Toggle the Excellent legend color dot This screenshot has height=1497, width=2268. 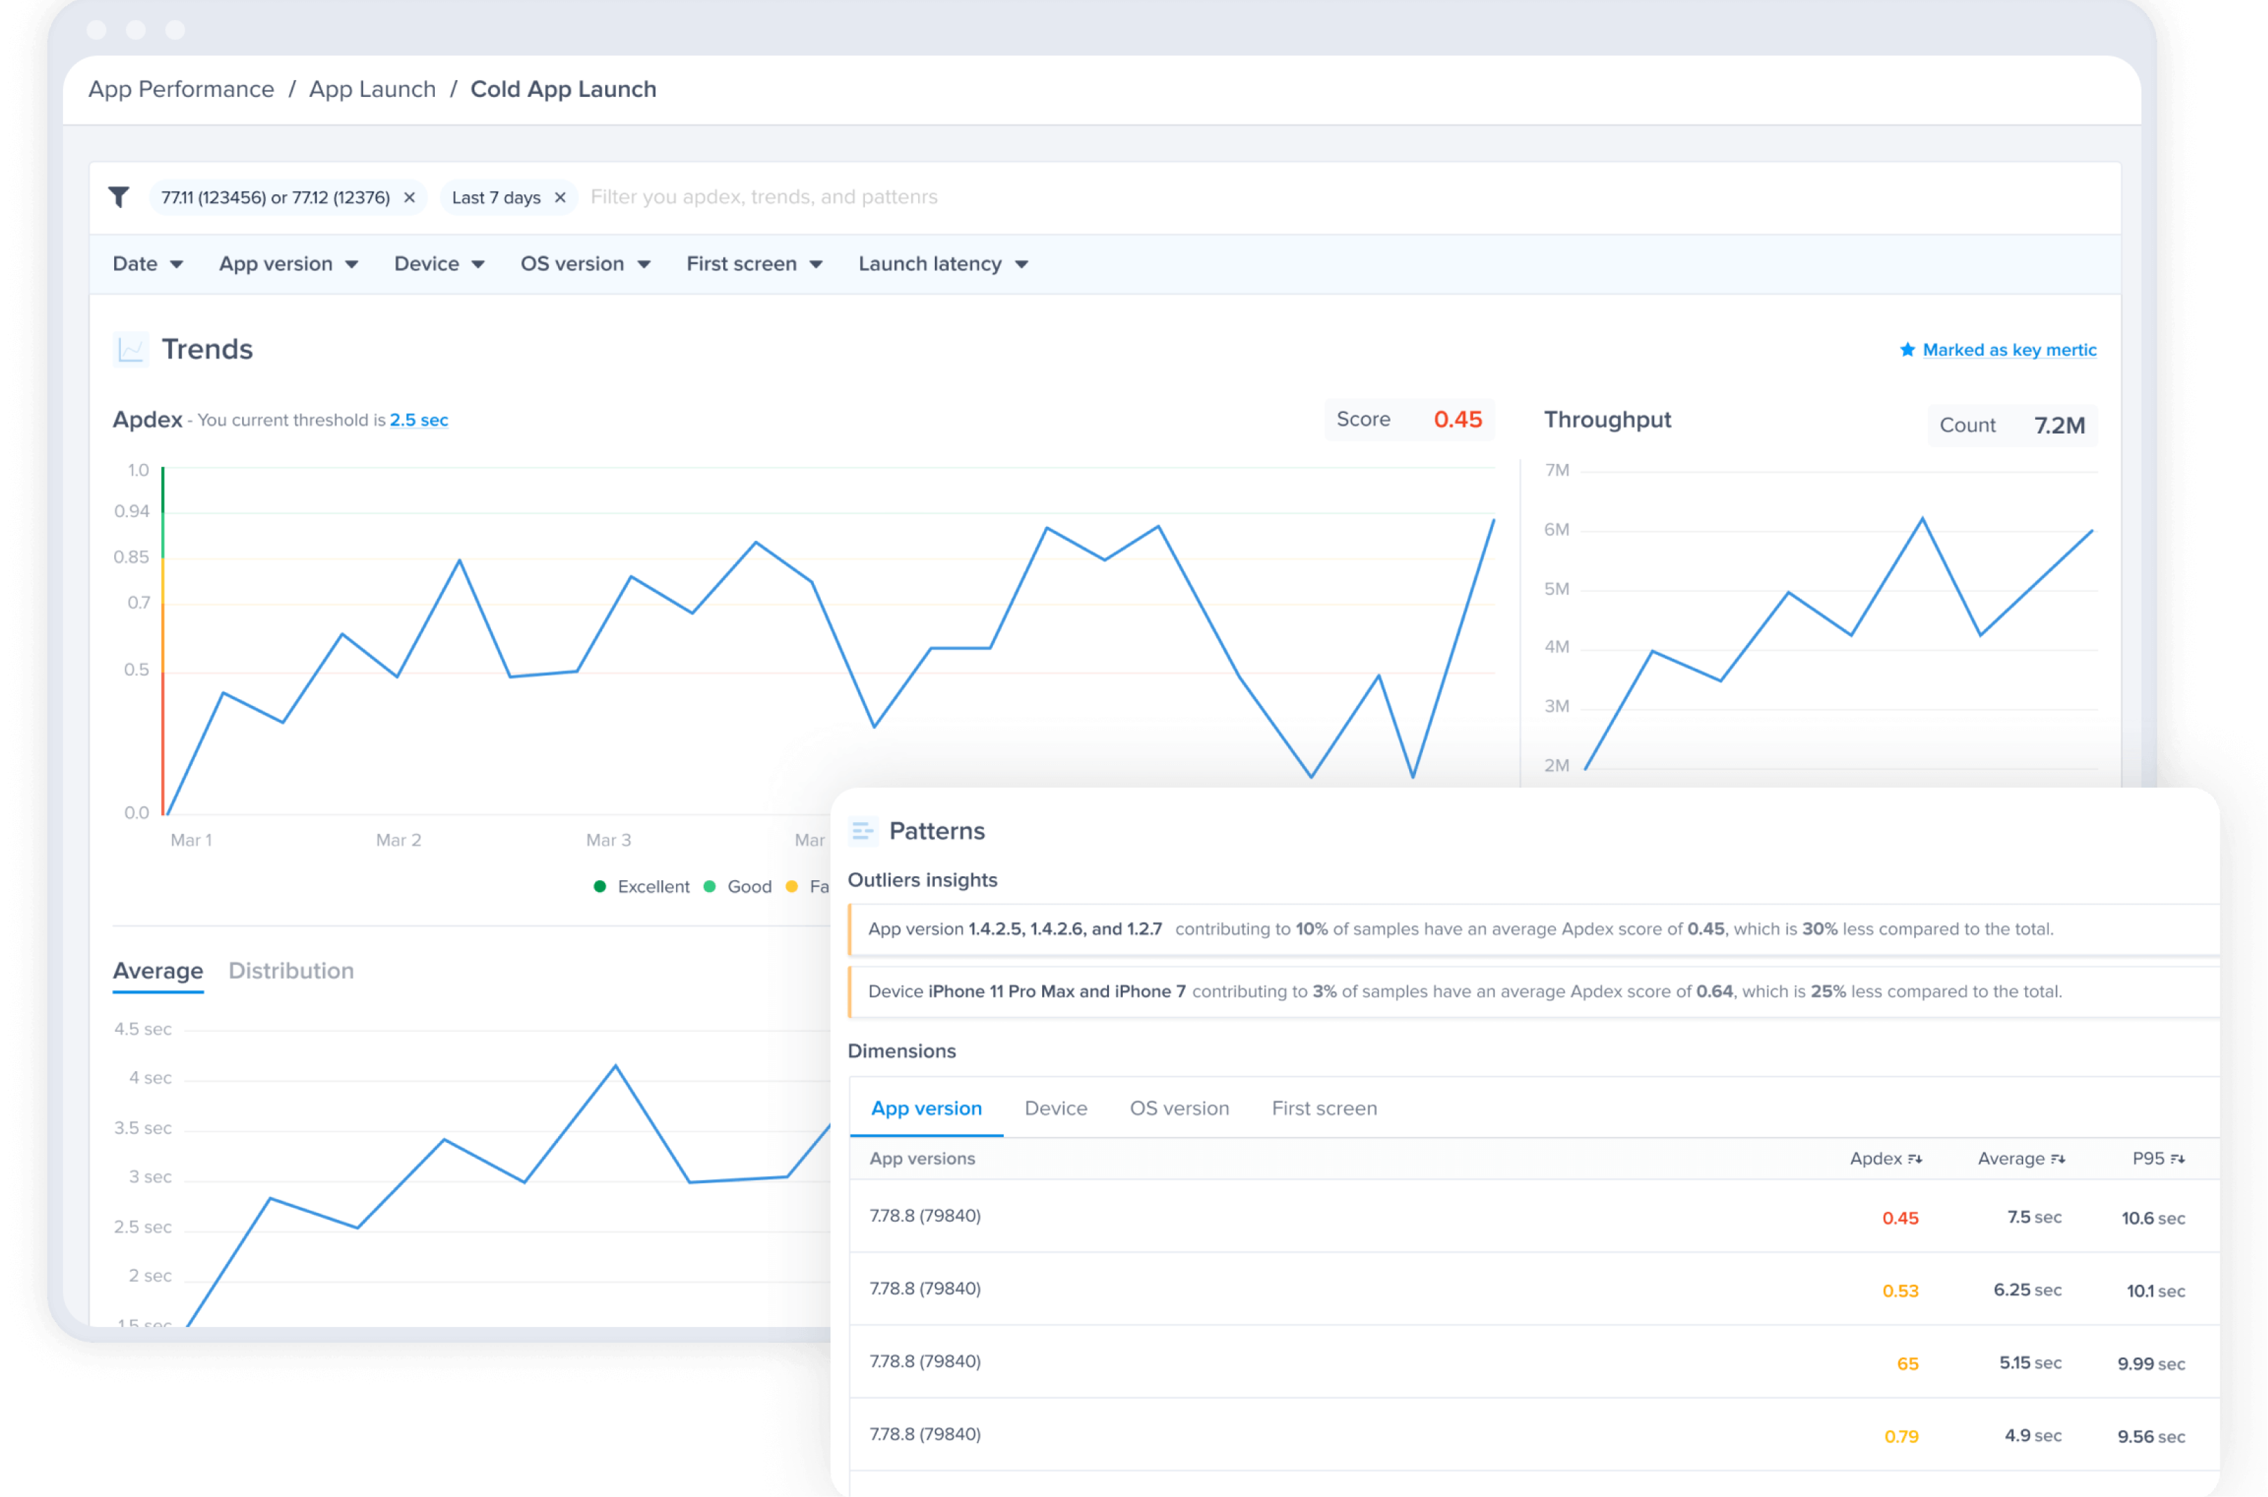[x=599, y=887]
